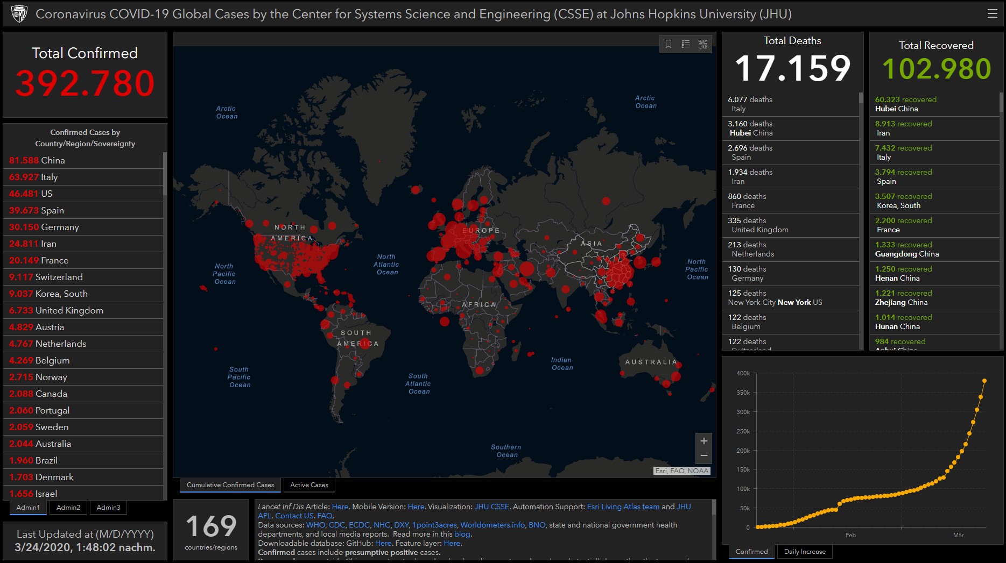The width and height of the screenshot is (1006, 563).
Task: Click 3.160 deaths Hubei China entry
Action: coord(790,129)
